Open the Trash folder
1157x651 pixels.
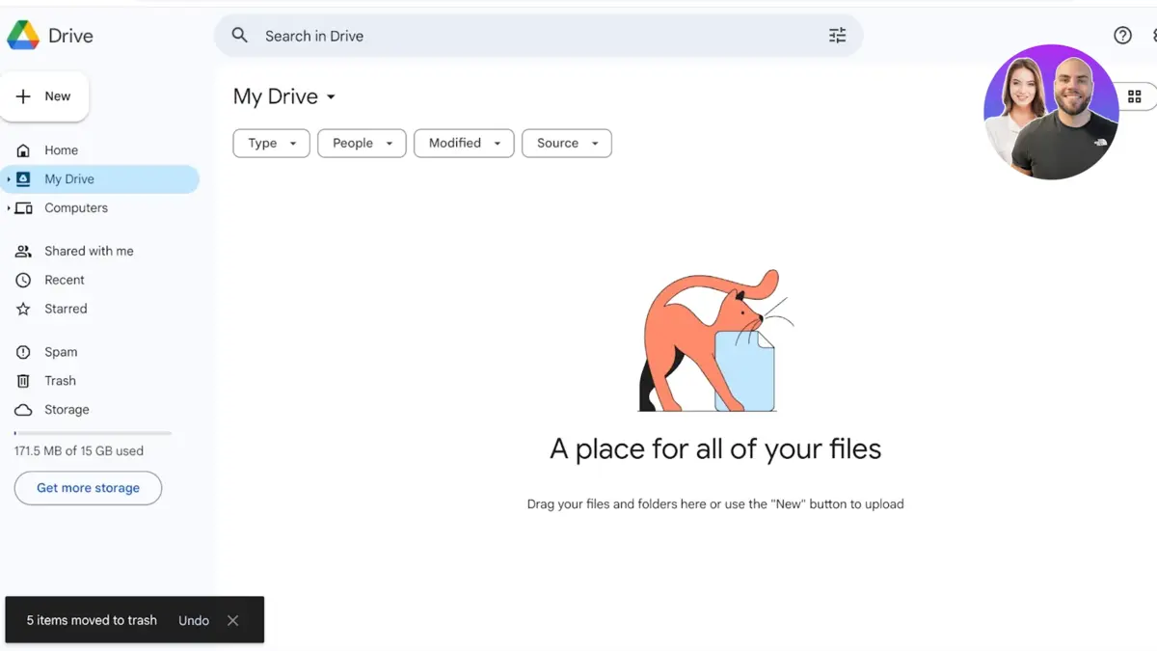pos(60,381)
